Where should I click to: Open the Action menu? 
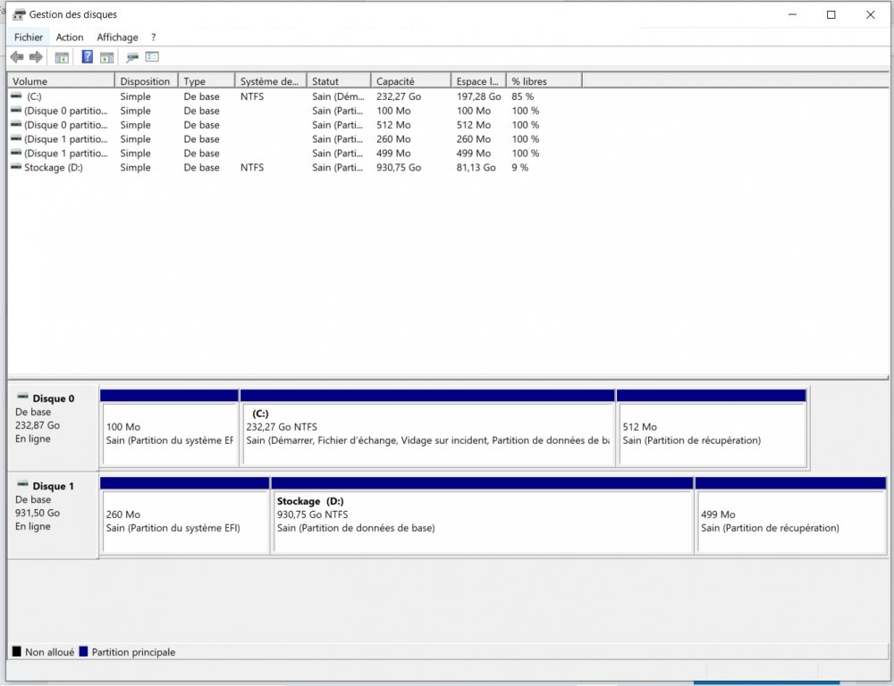point(70,38)
